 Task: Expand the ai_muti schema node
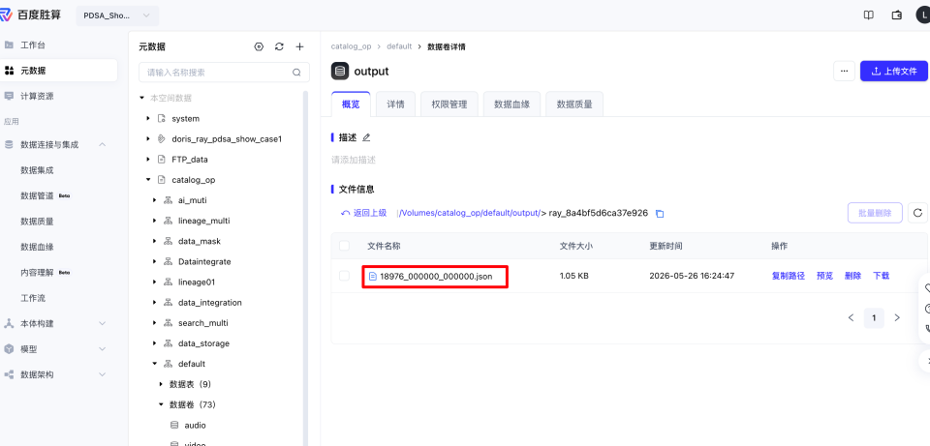click(154, 200)
